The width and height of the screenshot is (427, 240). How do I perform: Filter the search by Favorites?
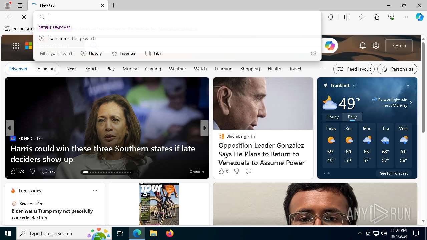pyautogui.click(x=123, y=53)
